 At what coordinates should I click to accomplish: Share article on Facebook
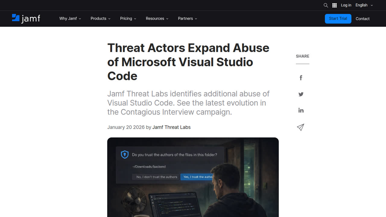[x=301, y=78]
